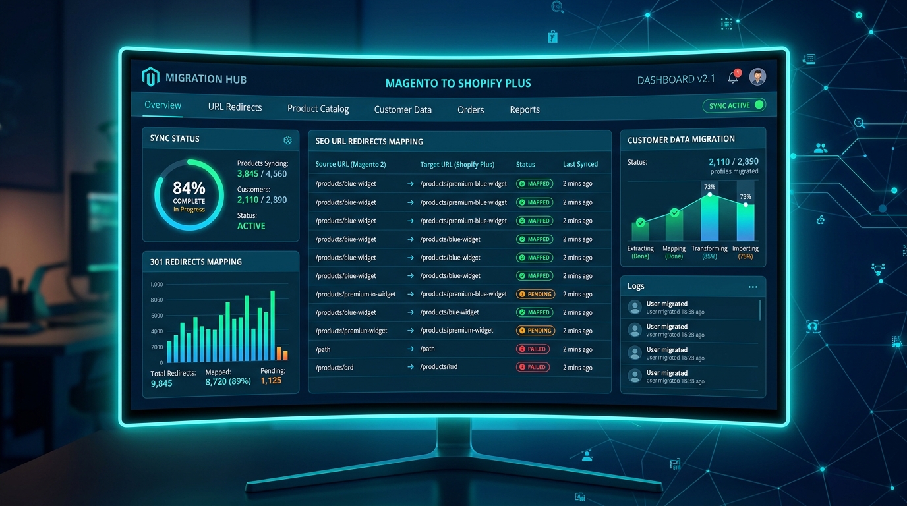Click the avatar of the 15:23 log entry
Image resolution: width=907 pixels, height=506 pixels.
tap(635, 353)
